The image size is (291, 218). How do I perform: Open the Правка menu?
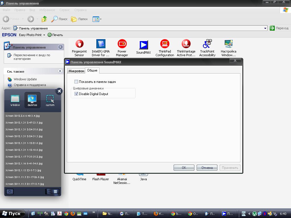(20, 10)
